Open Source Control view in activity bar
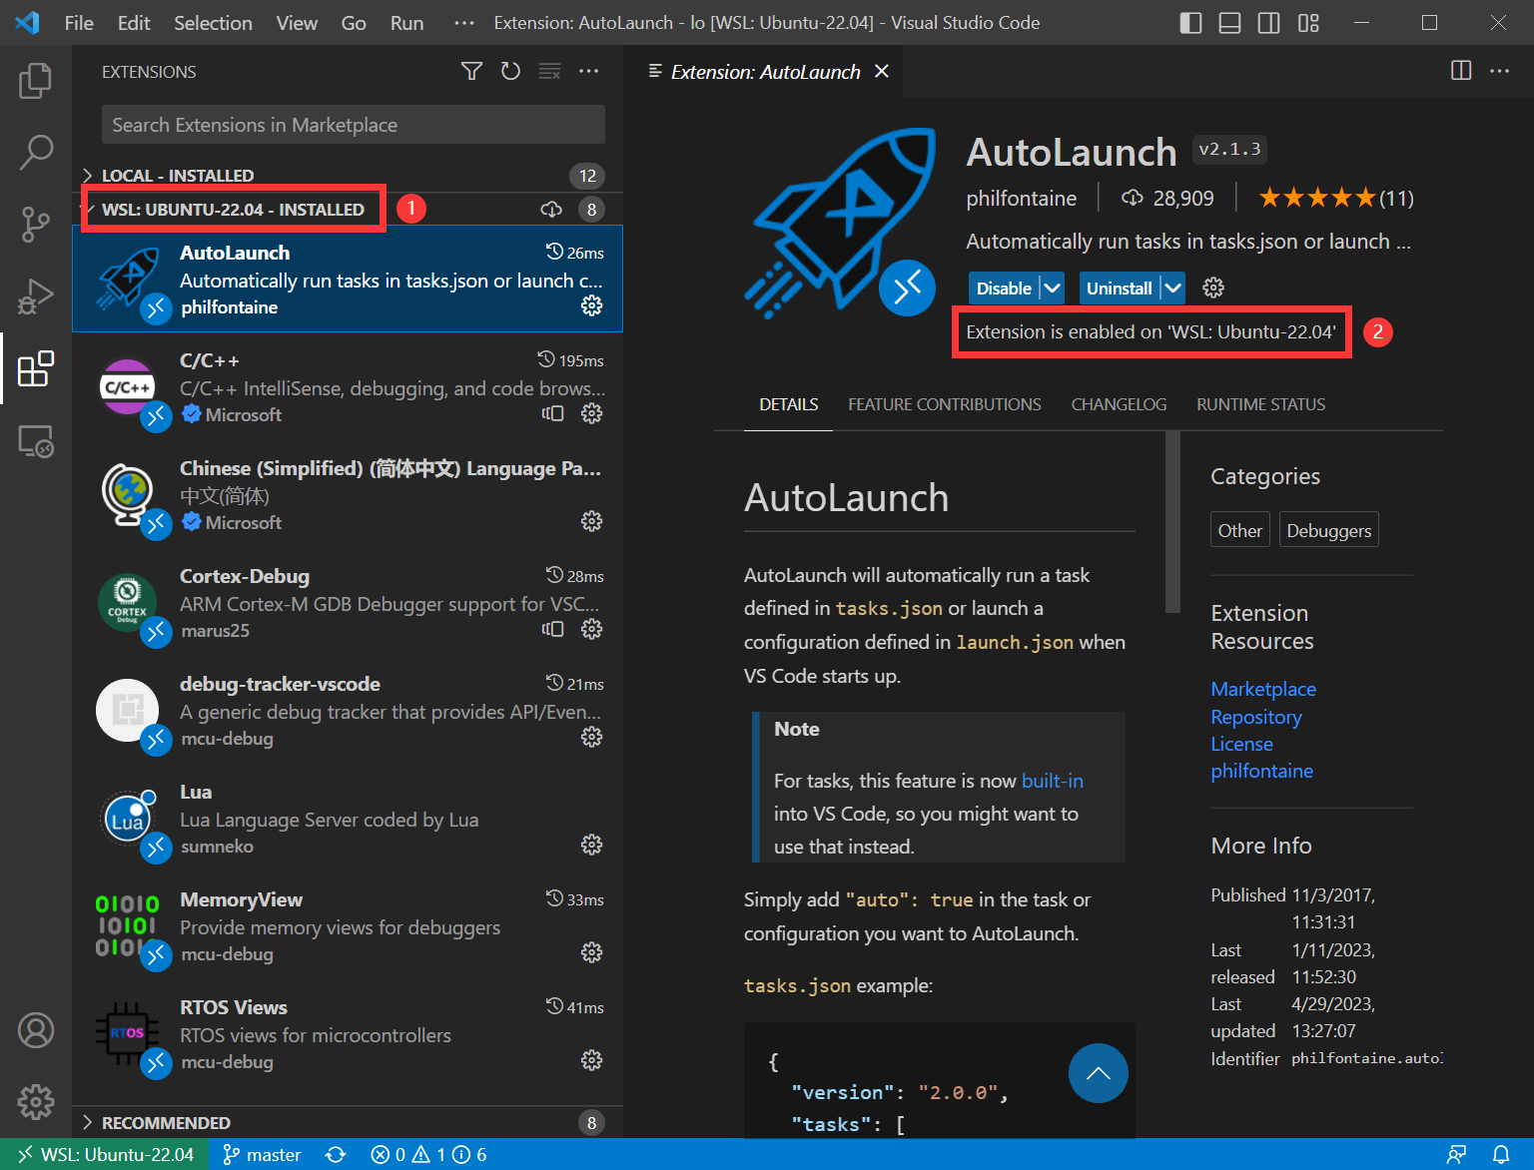The image size is (1534, 1170). tap(36, 225)
